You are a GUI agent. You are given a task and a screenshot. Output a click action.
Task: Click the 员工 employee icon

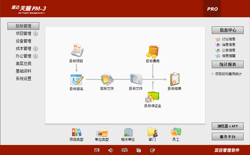[x=176, y=132]
